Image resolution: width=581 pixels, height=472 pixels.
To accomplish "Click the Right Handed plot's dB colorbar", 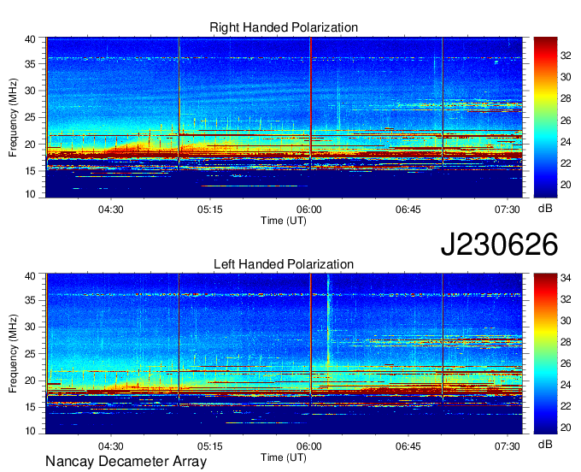I will click(x=545, y=117).
